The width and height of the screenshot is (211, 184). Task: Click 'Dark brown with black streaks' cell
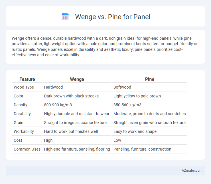coord(71,96)
